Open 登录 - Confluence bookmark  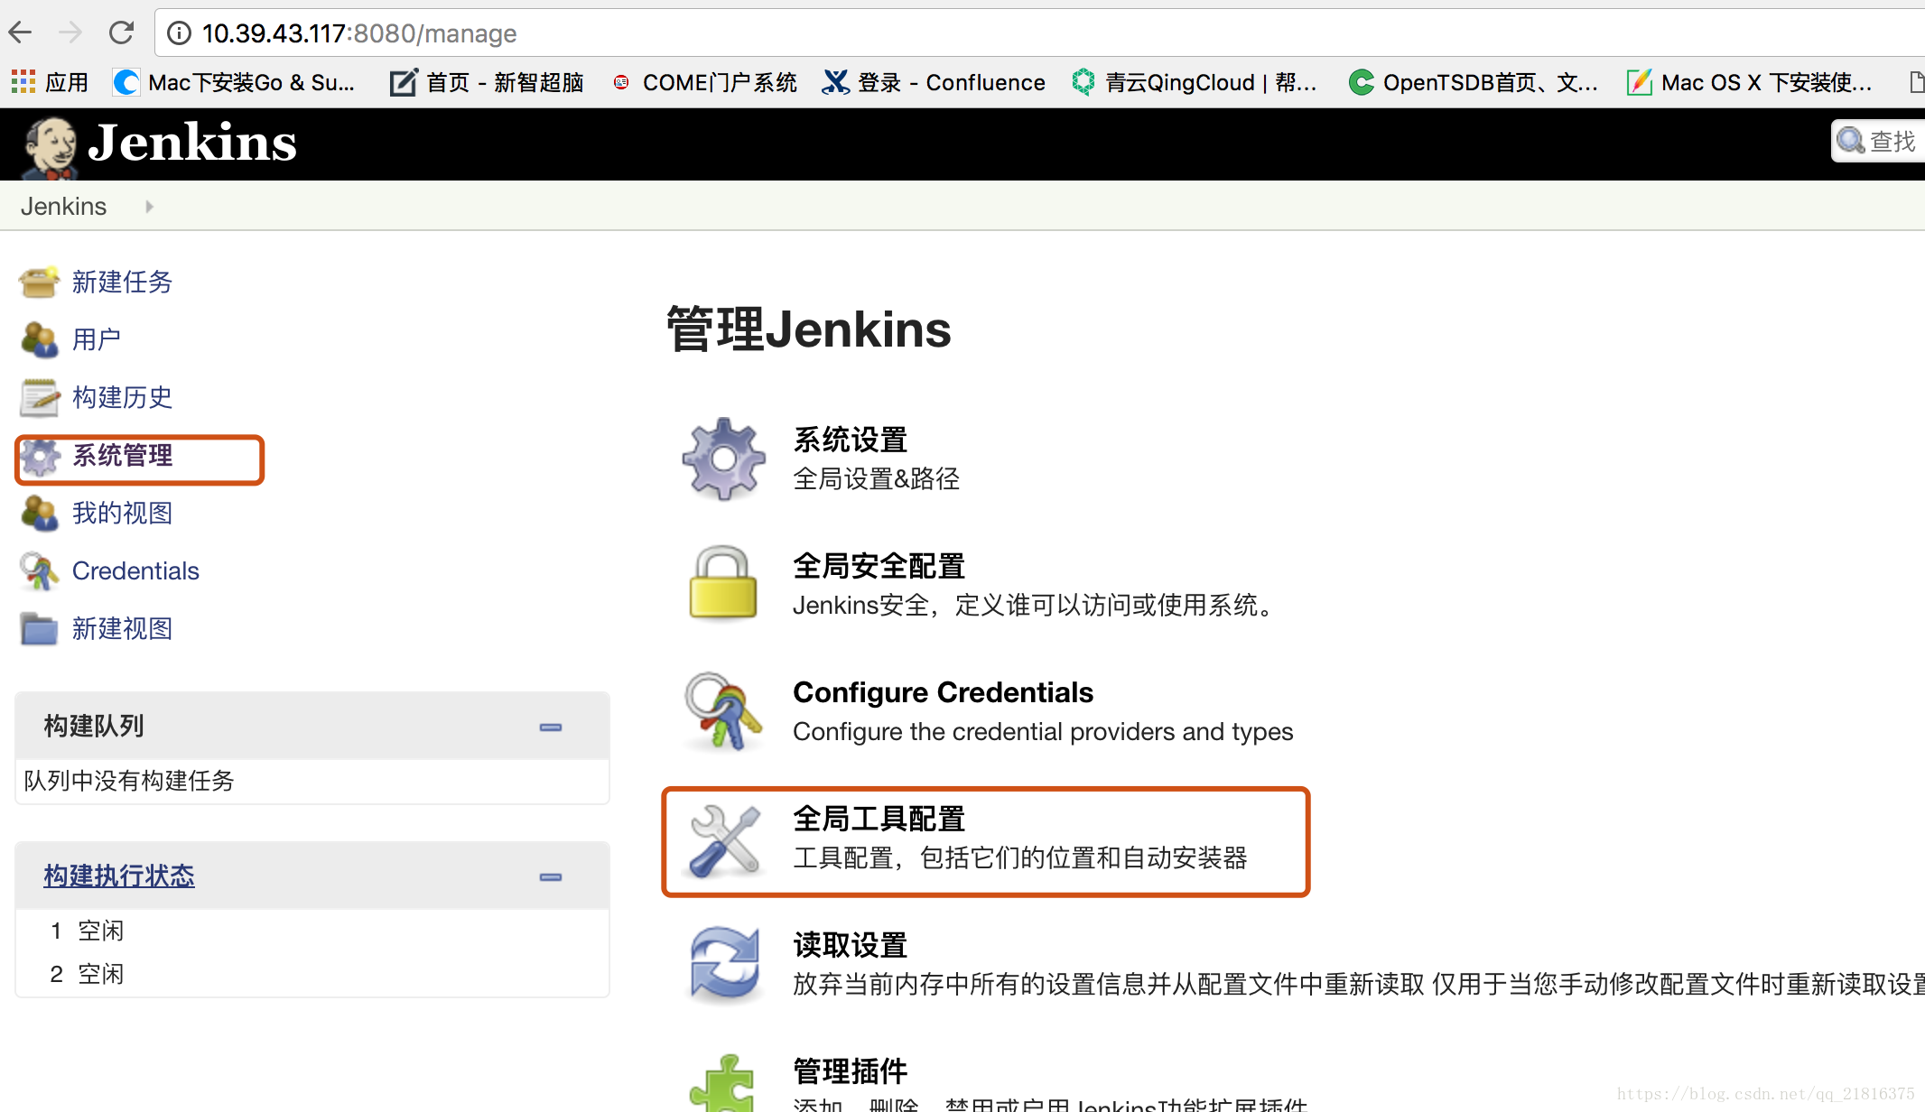pyautogui.click(x=934, y=82)
